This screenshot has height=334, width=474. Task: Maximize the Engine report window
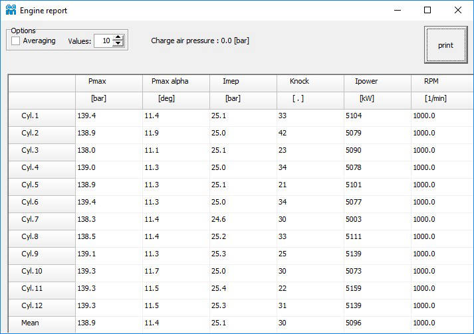coord(427,10)
